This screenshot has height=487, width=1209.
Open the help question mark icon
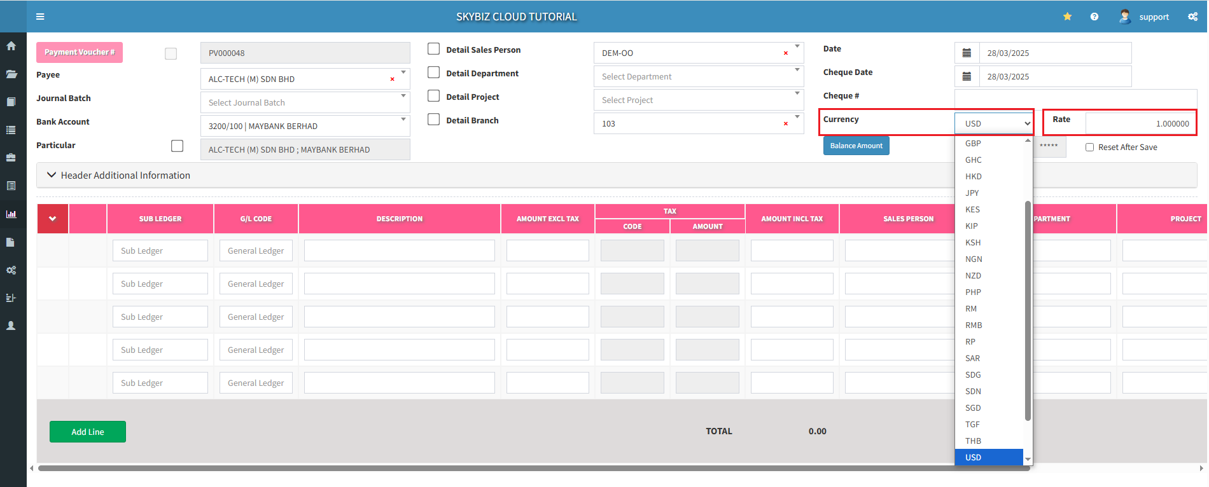click(1094, 17)
